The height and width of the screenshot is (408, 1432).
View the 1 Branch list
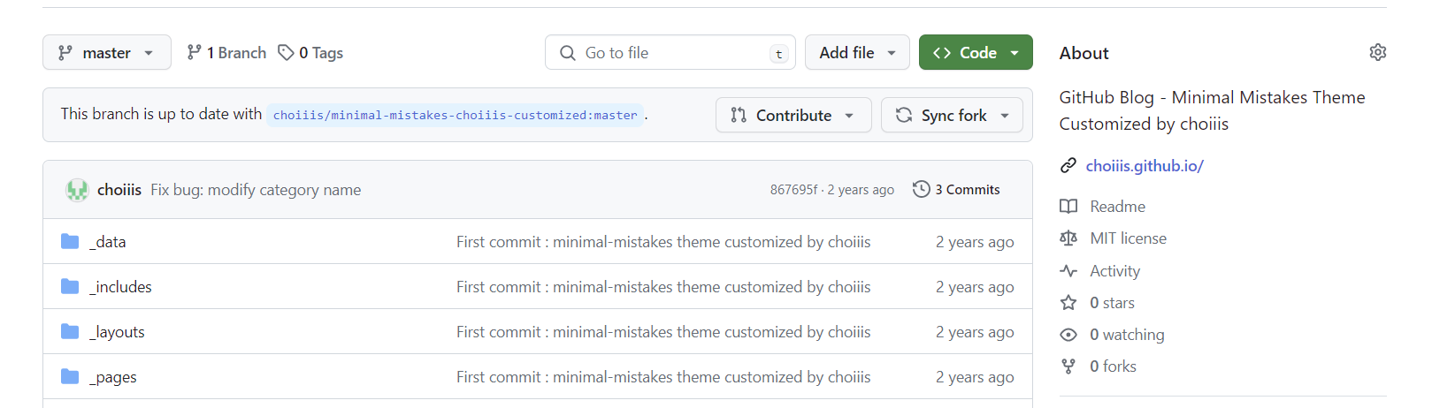coord(226,53)
